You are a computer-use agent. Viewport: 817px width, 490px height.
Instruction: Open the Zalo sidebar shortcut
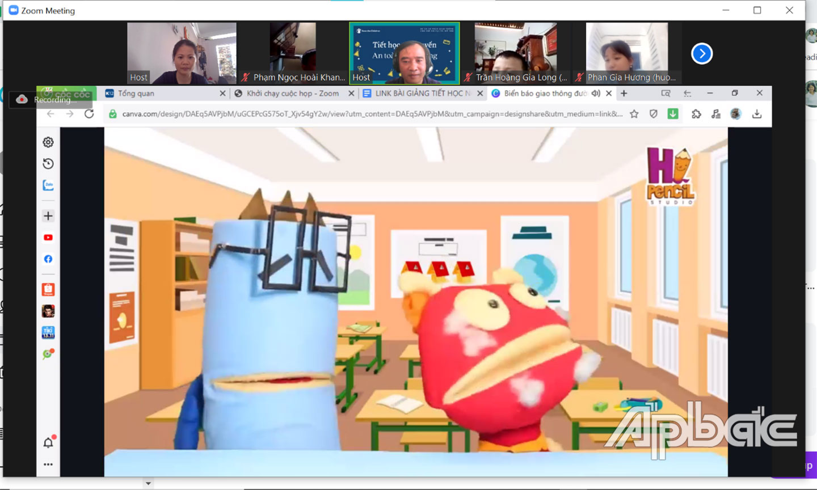click(x=48, y=185)
